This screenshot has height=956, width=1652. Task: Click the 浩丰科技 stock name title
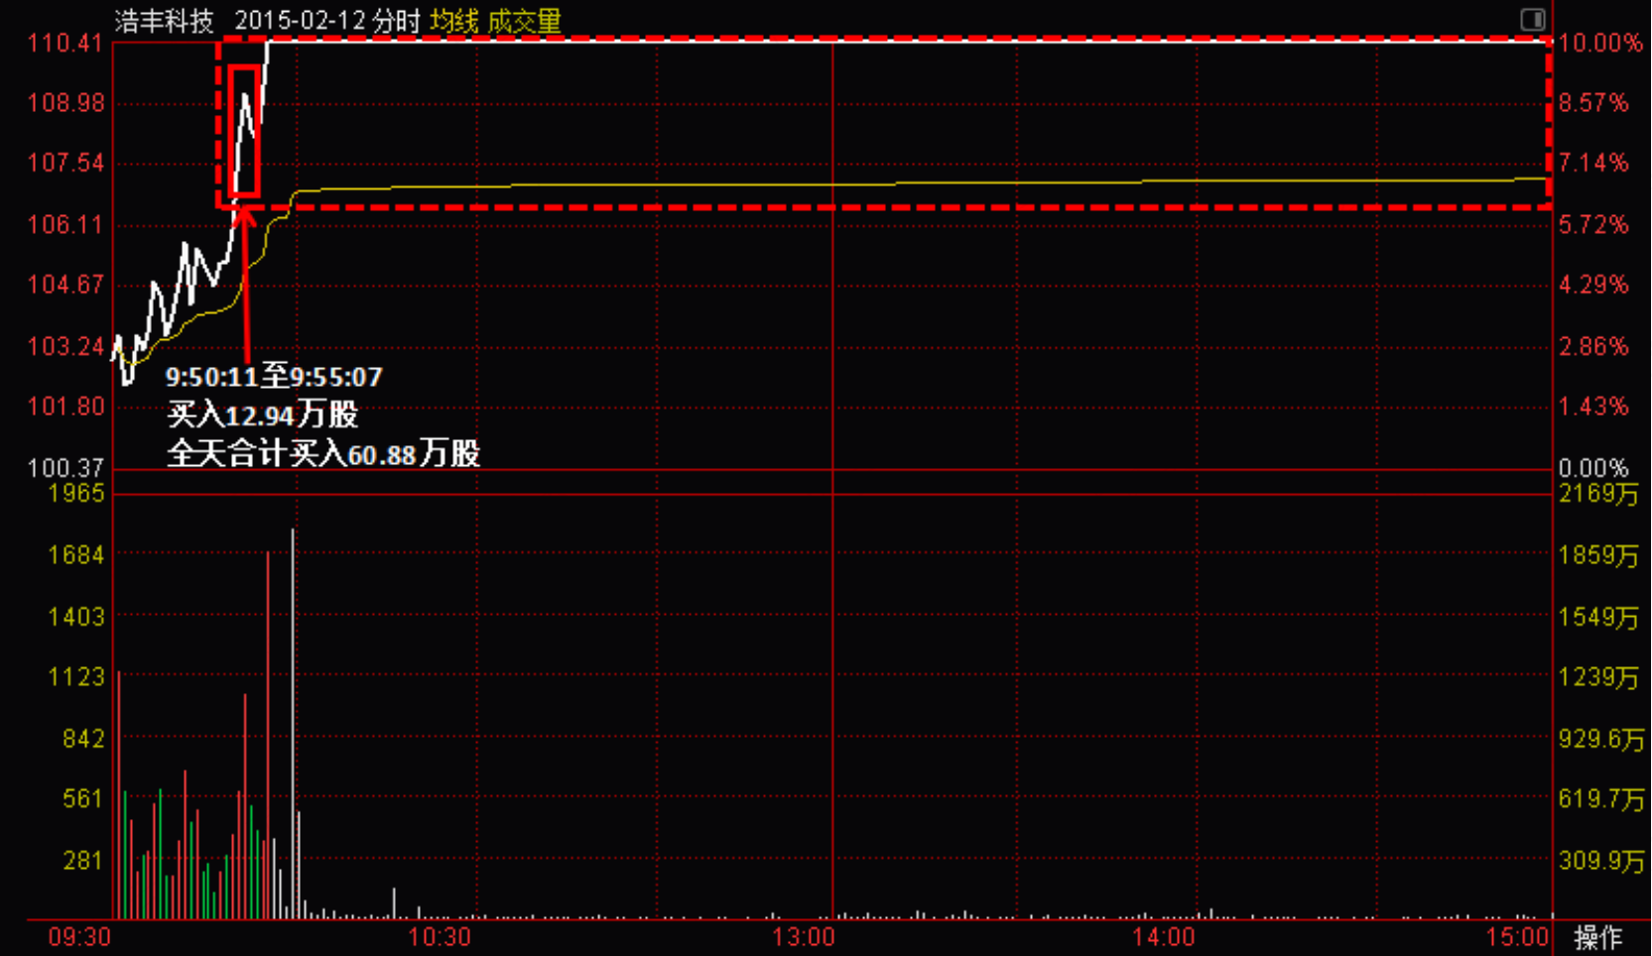[x=164, y=21]
